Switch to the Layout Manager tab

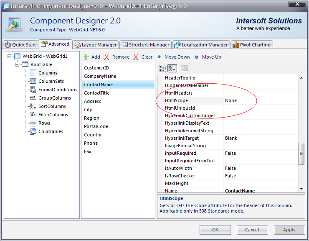point(96,45)
